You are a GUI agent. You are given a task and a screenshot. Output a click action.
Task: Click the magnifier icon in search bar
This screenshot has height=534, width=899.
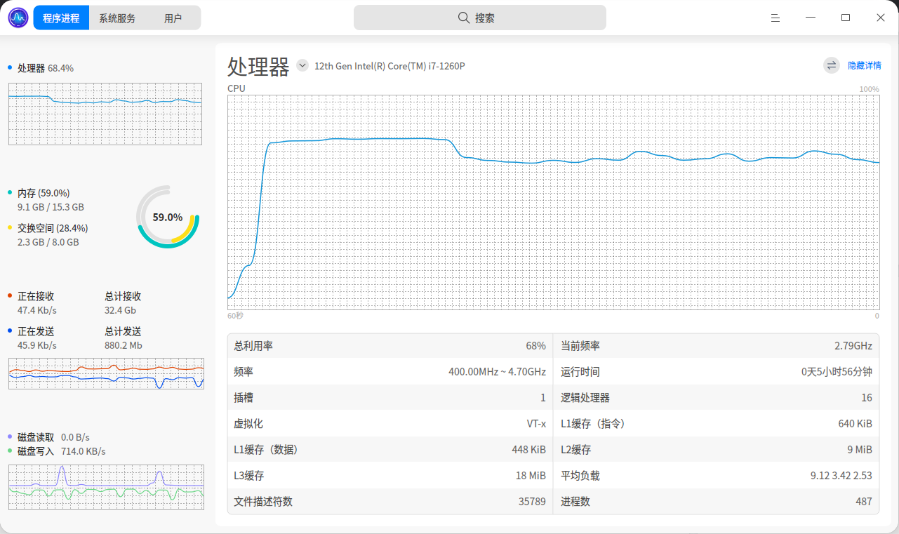pyautogui.click(x=464, y=18)
